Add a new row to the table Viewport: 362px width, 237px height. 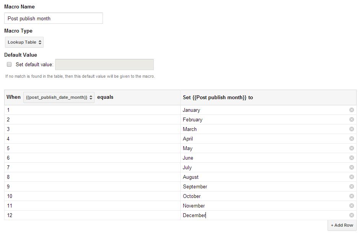pos(342,225)
